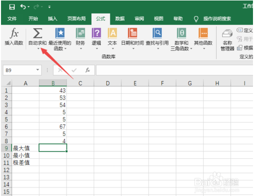Image resolution: width=255 pixels, height=196 pixels.
Task: Switch to the 页面布局 tab
Action: (77, 19)
